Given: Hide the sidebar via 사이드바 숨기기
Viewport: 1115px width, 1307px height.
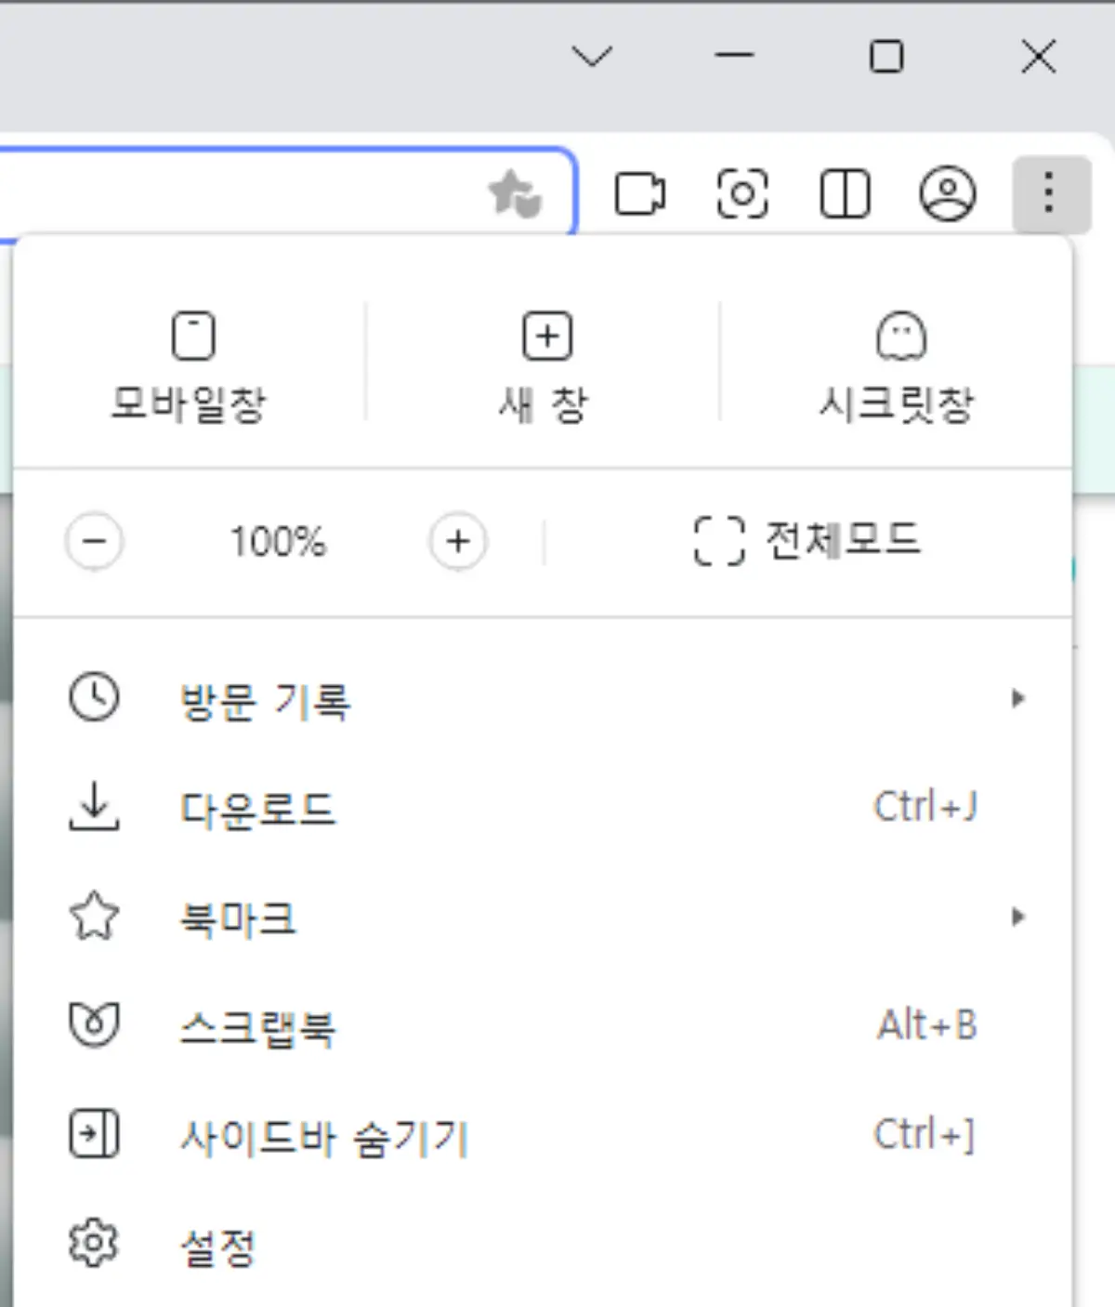Looking at the screenshot, I should (x=323, y=1136).
